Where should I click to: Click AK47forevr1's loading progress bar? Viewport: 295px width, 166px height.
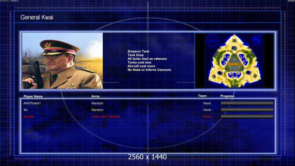[247, 103]
